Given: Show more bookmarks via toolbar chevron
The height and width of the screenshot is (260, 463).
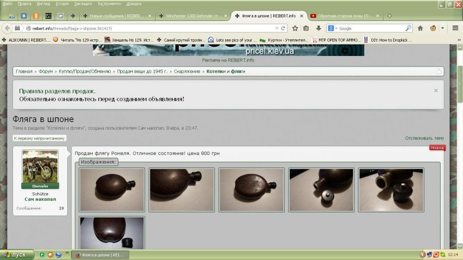Looking at the screenshot, I should [458, 40].
